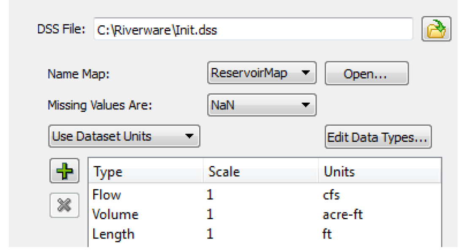This screenshot has width=461, height=250.
Task: Click the browse folder icon for DSS File
Action: 436,29
